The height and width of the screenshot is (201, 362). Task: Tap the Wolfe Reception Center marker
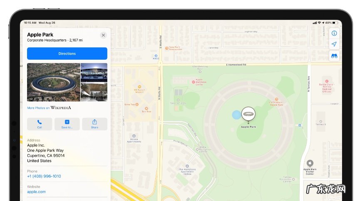197,150
